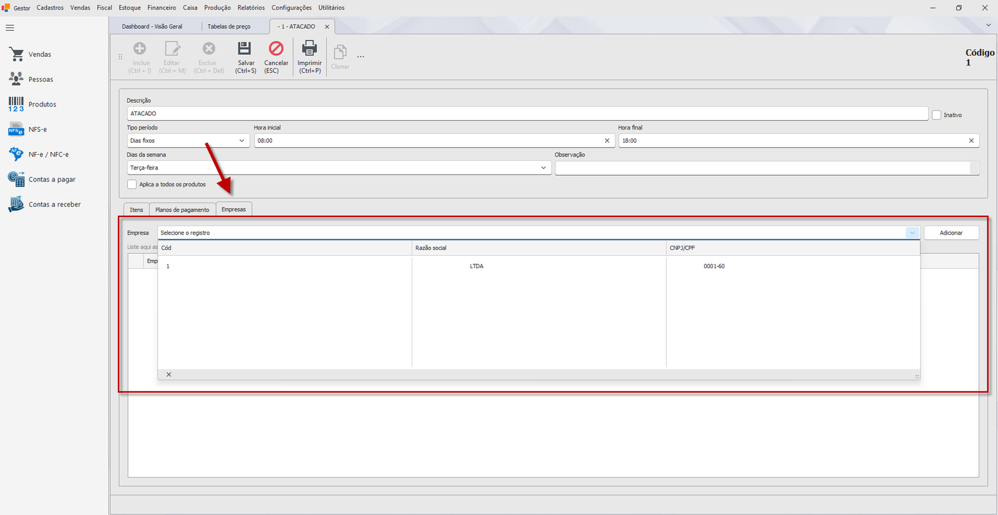Toggle the Inativo checkbox
This screenshot has height=515, width=998.
pos(936,115)
